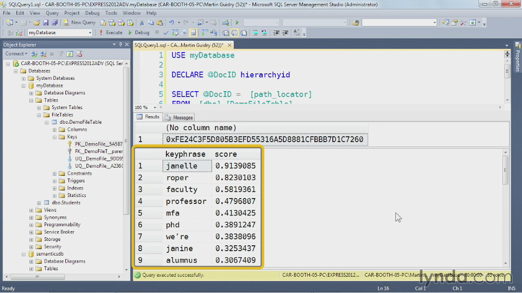Click the Paste clipboard icon
This screenshot has height=293, width=522.
160,23
